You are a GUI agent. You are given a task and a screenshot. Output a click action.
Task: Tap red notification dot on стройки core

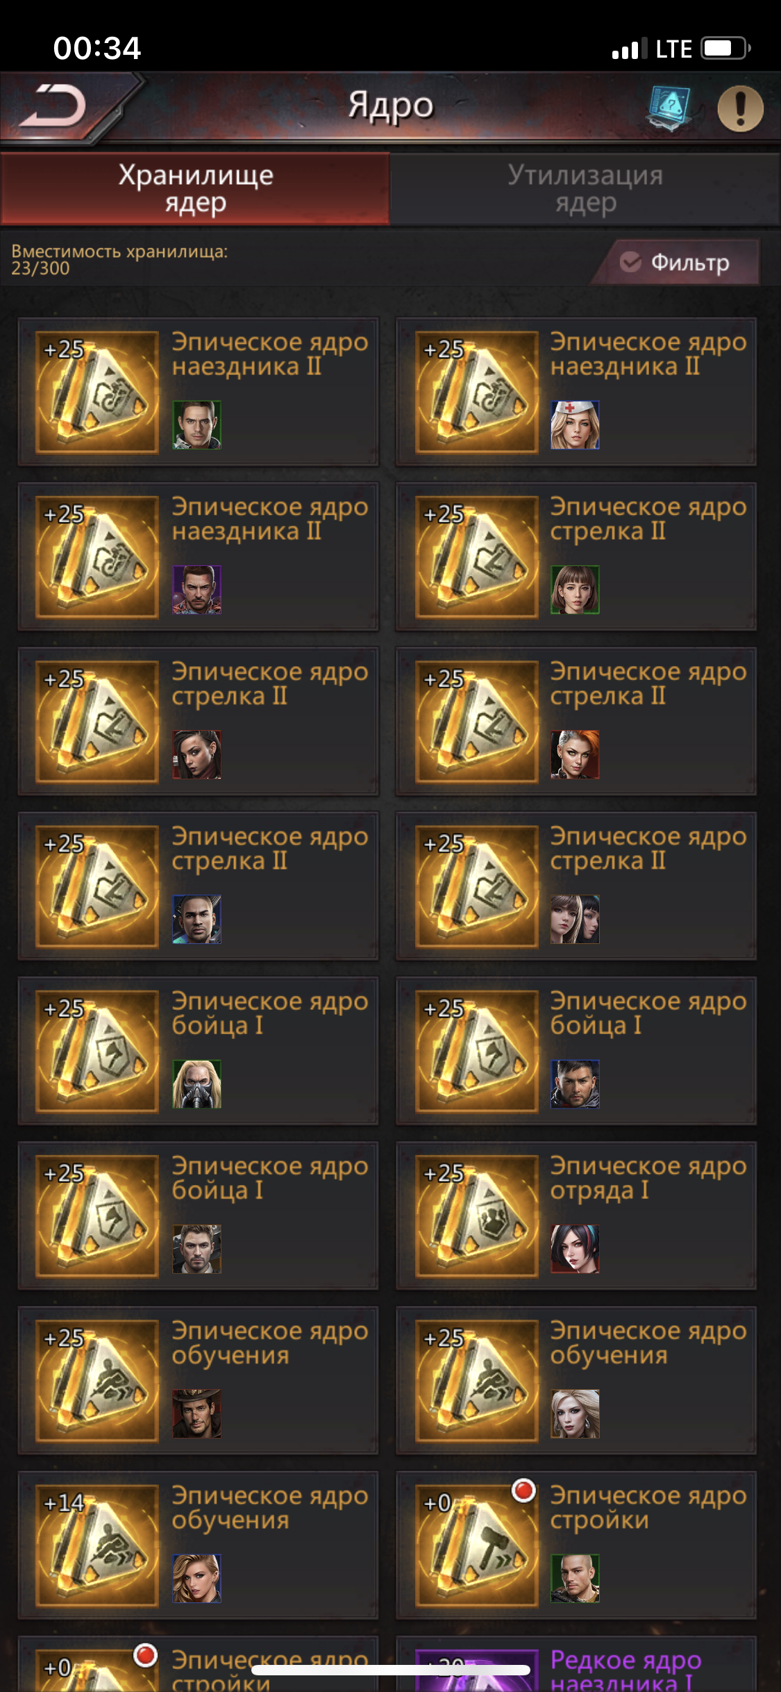pos(523,1491)
